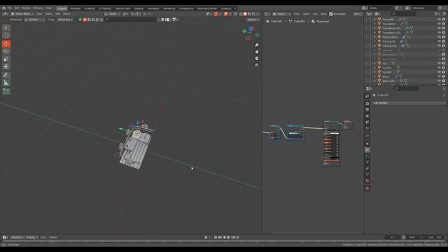Click the timeline scrubber bar

[x=224, y=241]
